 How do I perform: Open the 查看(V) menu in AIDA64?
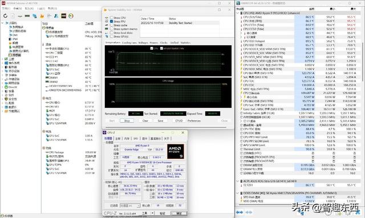tap(18, 9)
